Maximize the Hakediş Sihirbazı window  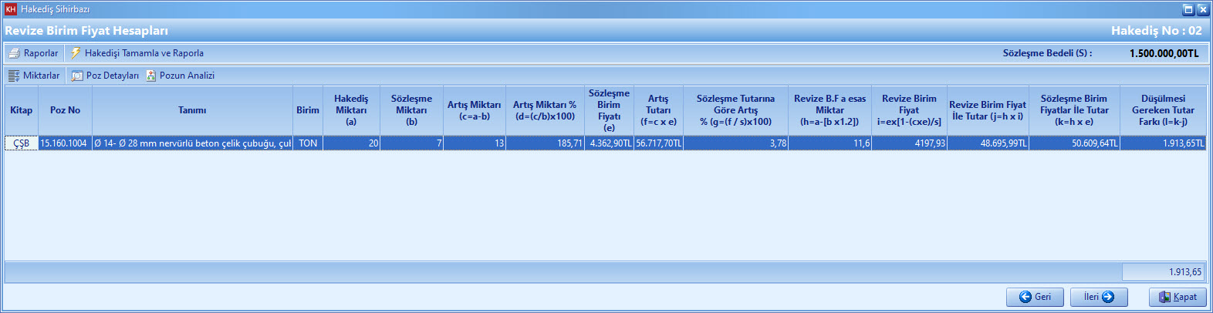[x=1188, y=9]
